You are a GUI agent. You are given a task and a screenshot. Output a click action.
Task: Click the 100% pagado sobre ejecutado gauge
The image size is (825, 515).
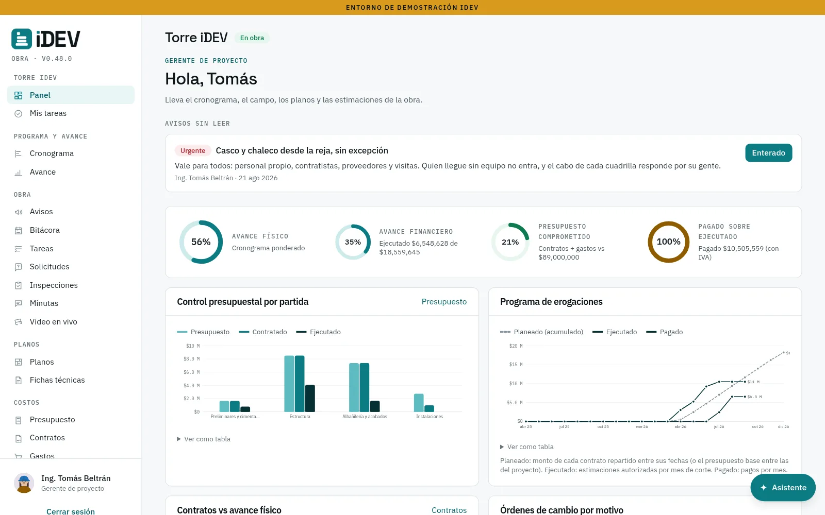coord(669,242)
